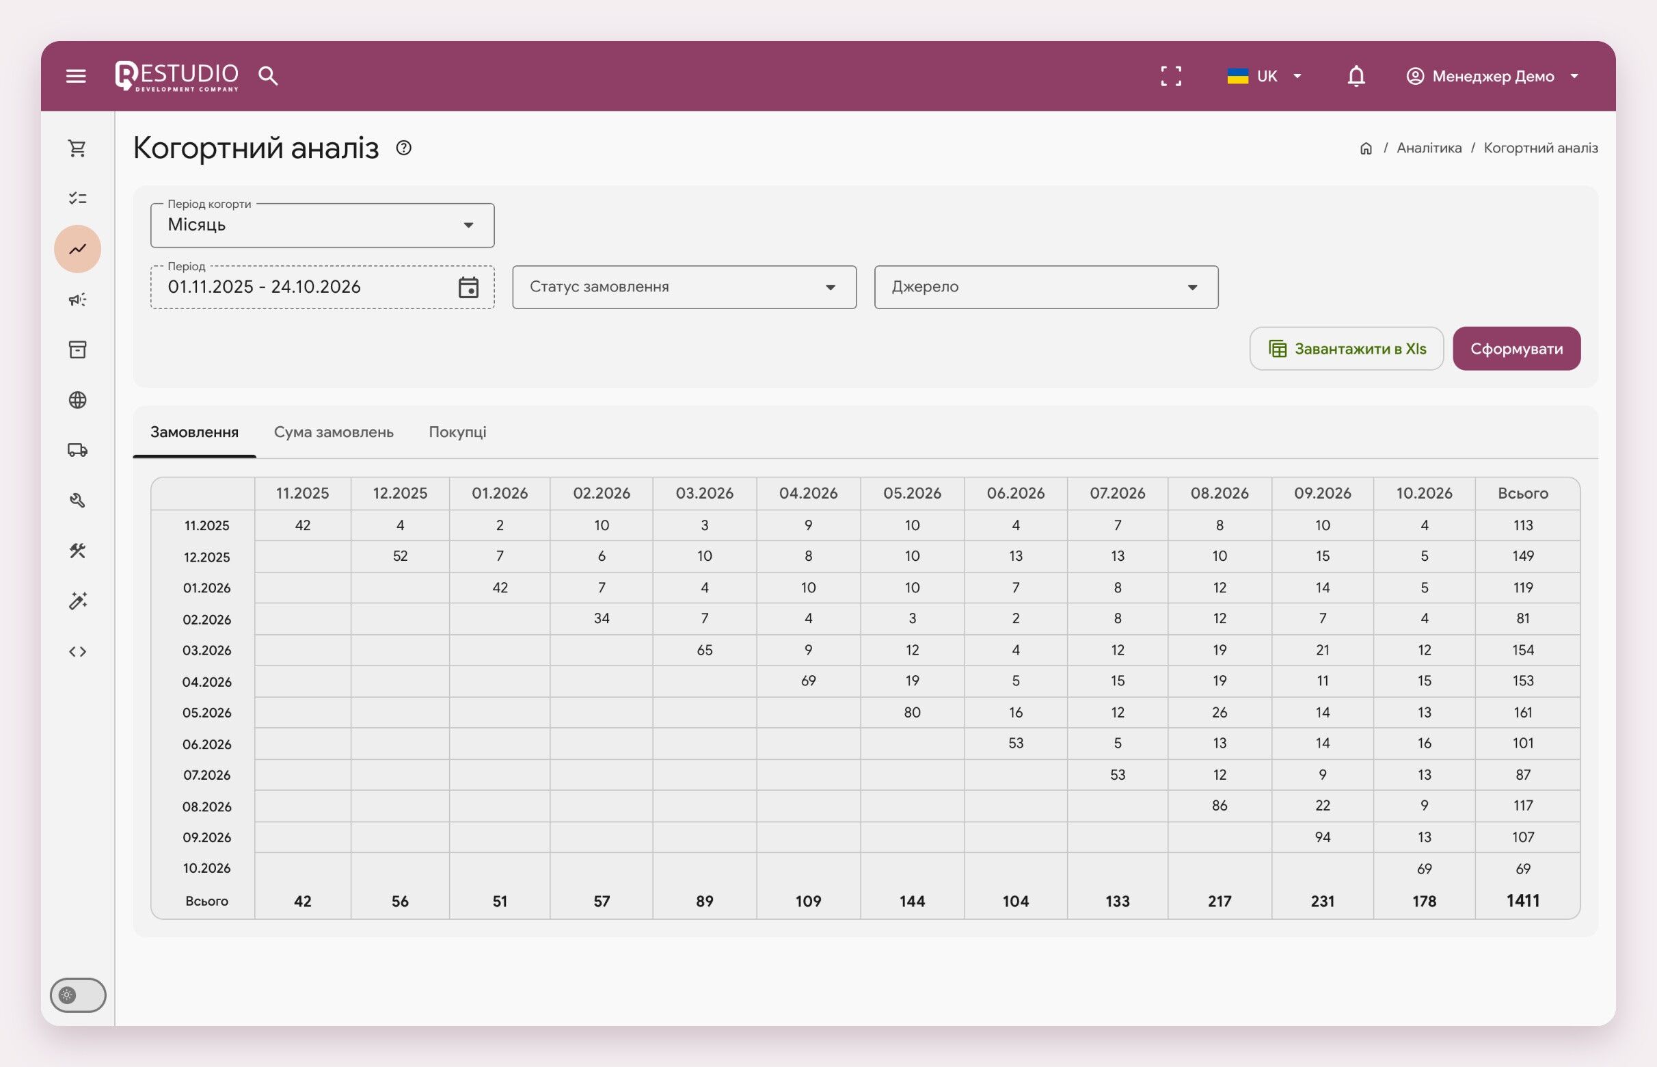Select the analytics trend line sidebar icon
1657x1067 pixels.
point(77,249)
